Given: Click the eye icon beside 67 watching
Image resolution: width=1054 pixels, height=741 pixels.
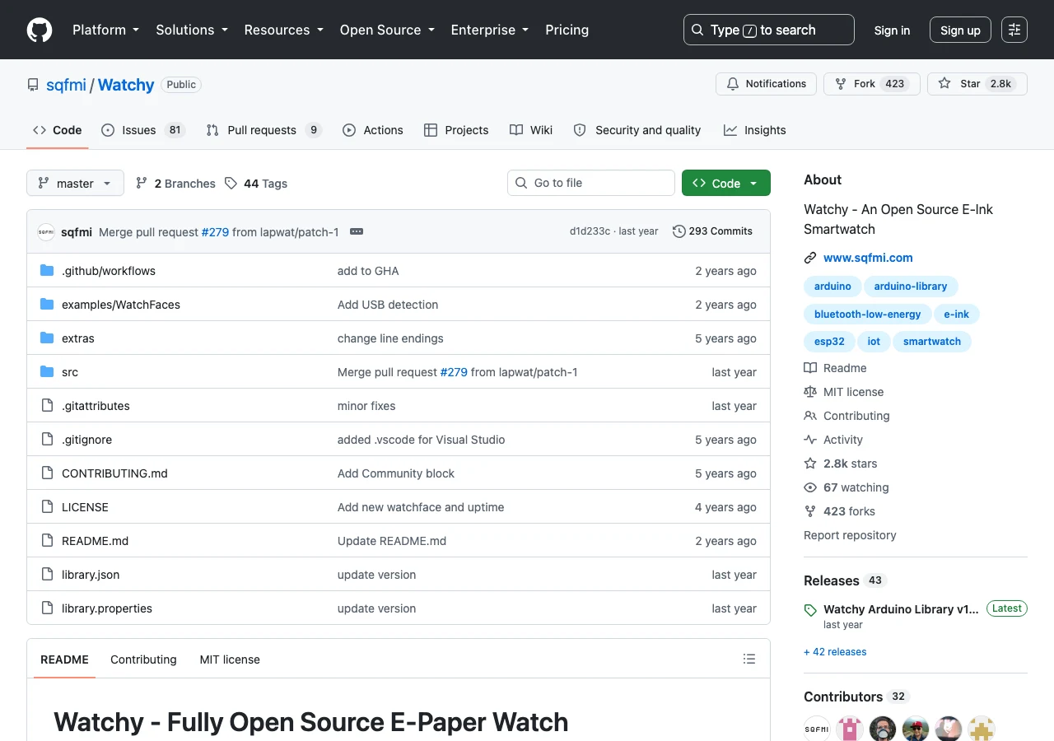Looking at the screenshot, I should (x=810, y=487).
